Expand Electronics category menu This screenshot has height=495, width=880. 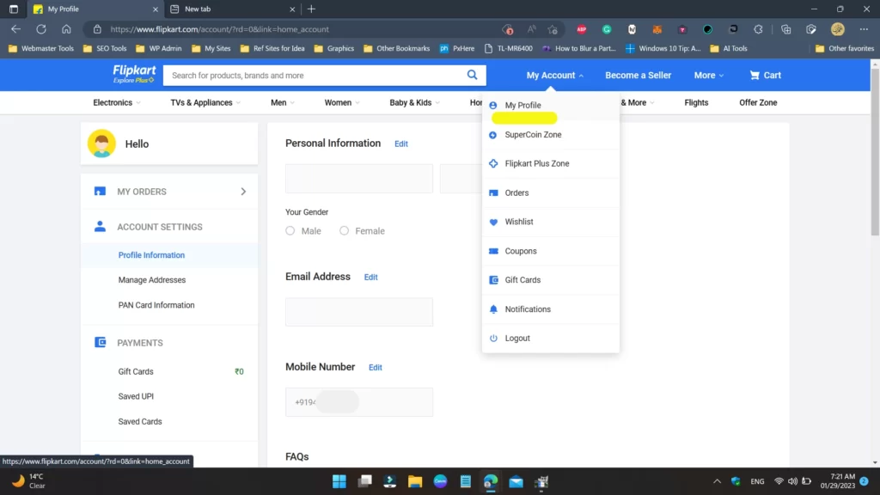[117, 103]
